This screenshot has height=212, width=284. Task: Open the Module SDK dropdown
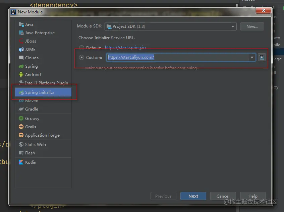[x=170, y=26]
